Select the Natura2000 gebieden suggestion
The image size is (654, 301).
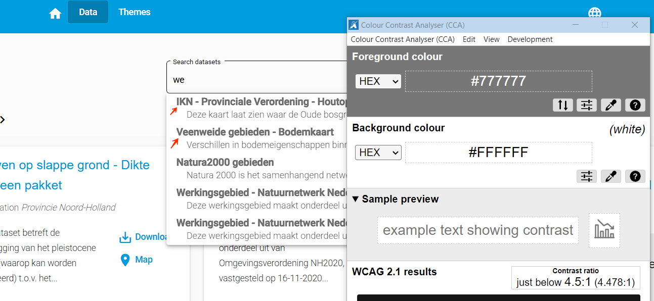(x=225, y=163)
